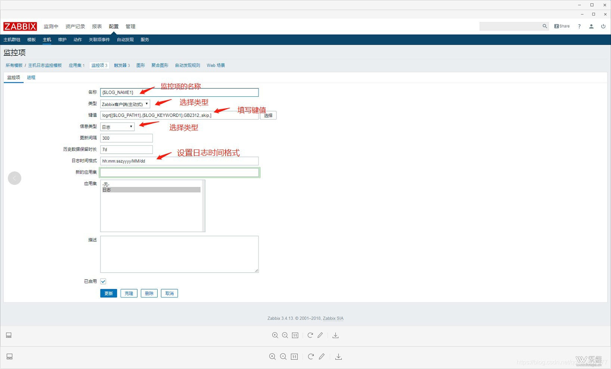Open the help question mark icon

[579, 26]
